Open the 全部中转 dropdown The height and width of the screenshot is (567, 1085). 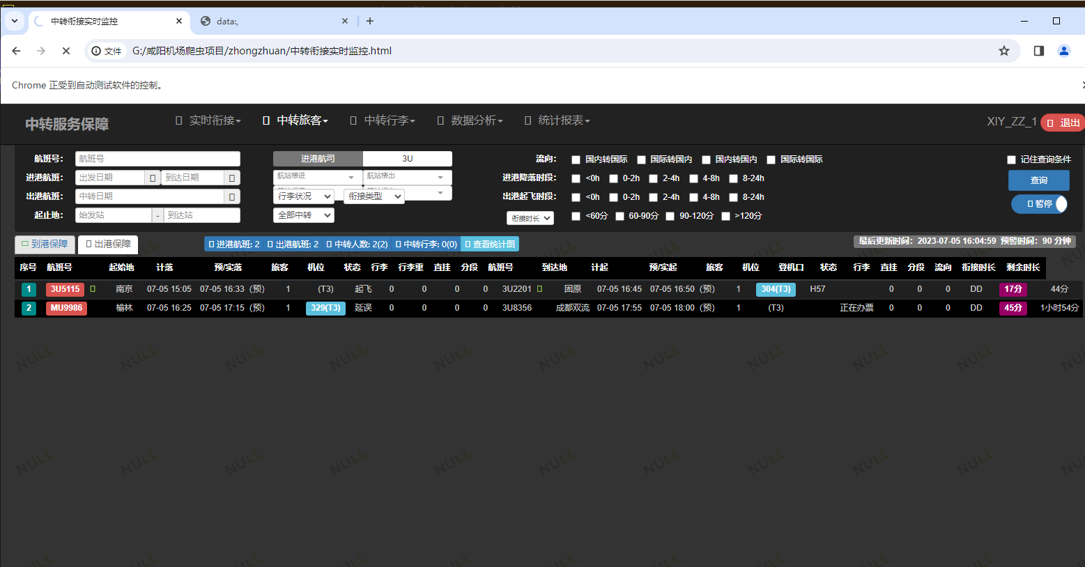pyautogui.click(x=304, y=215)
